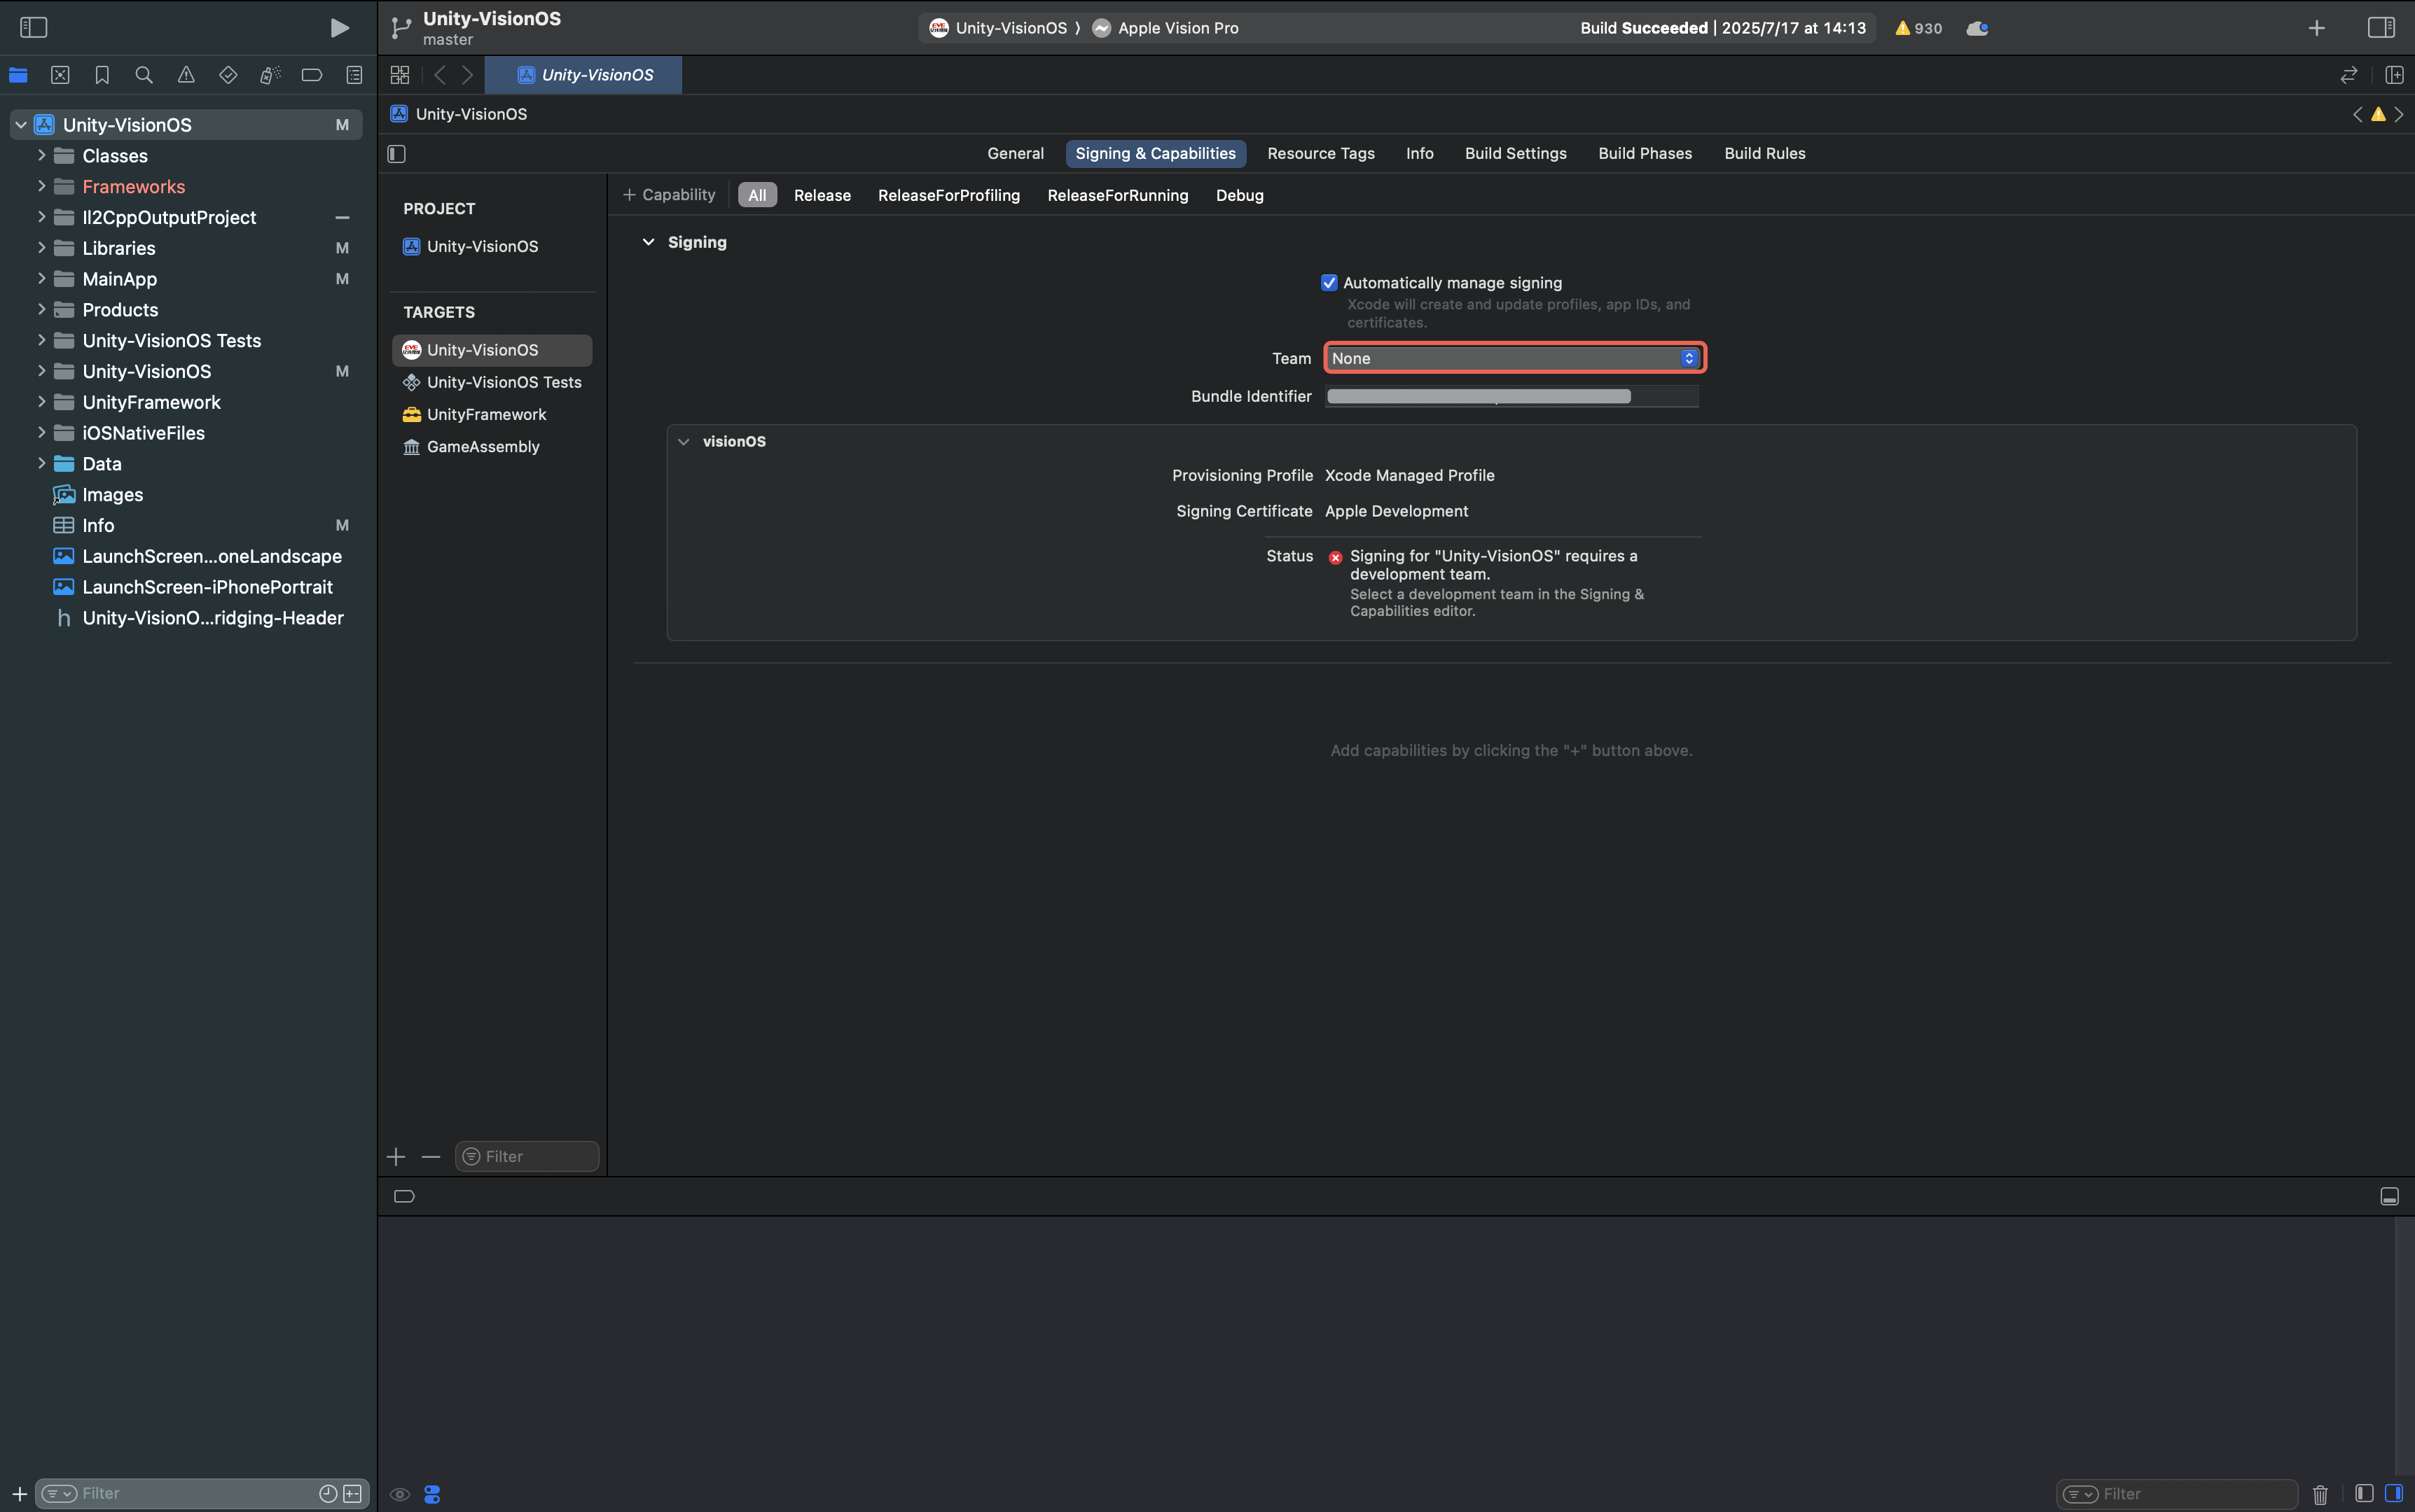Toggle the console view pane
Image resolution: width=2415 pixels, height=1512 pixels.
click(x=2394, y=1494)
